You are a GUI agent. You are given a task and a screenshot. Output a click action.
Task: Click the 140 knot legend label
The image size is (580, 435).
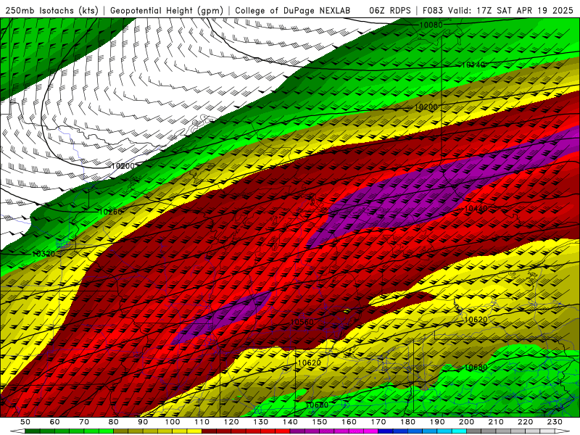coord(291,422)
